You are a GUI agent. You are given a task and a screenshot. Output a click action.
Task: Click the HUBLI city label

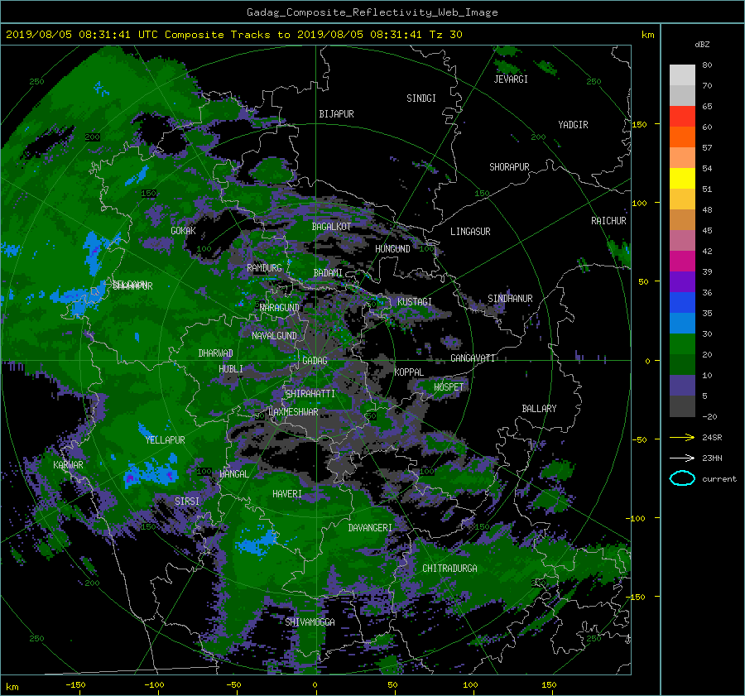point(231,369)
